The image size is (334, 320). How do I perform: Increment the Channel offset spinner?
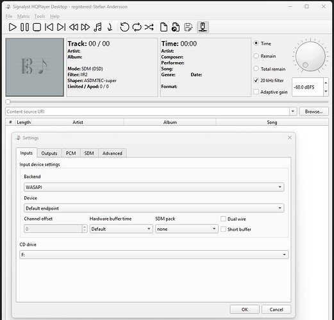85,227
